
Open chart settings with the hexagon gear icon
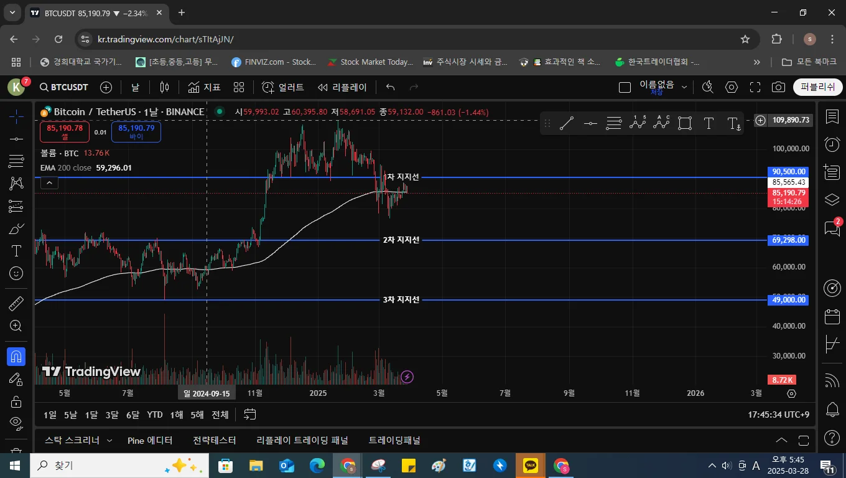(x=732, y=87)
